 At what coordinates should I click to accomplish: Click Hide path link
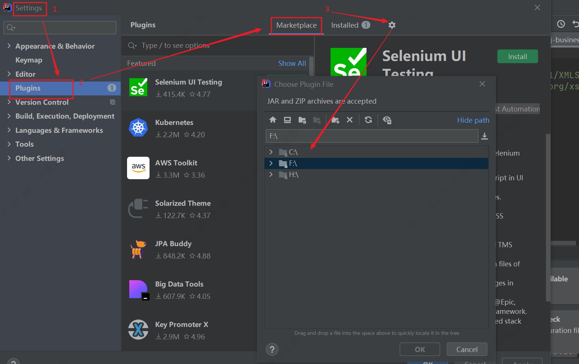click(x=473, y=120)
